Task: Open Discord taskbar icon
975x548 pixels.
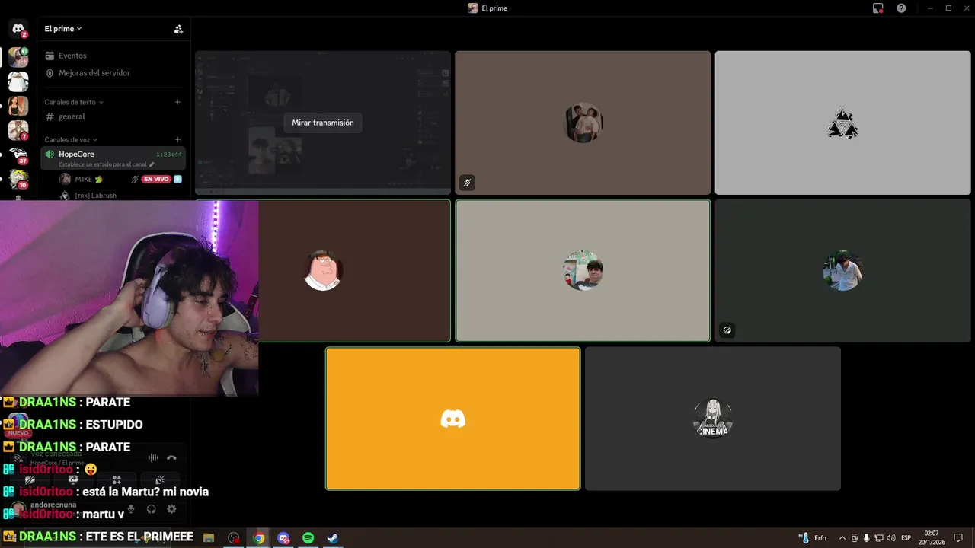Action: pyautogui.click(x=283, y=538)
